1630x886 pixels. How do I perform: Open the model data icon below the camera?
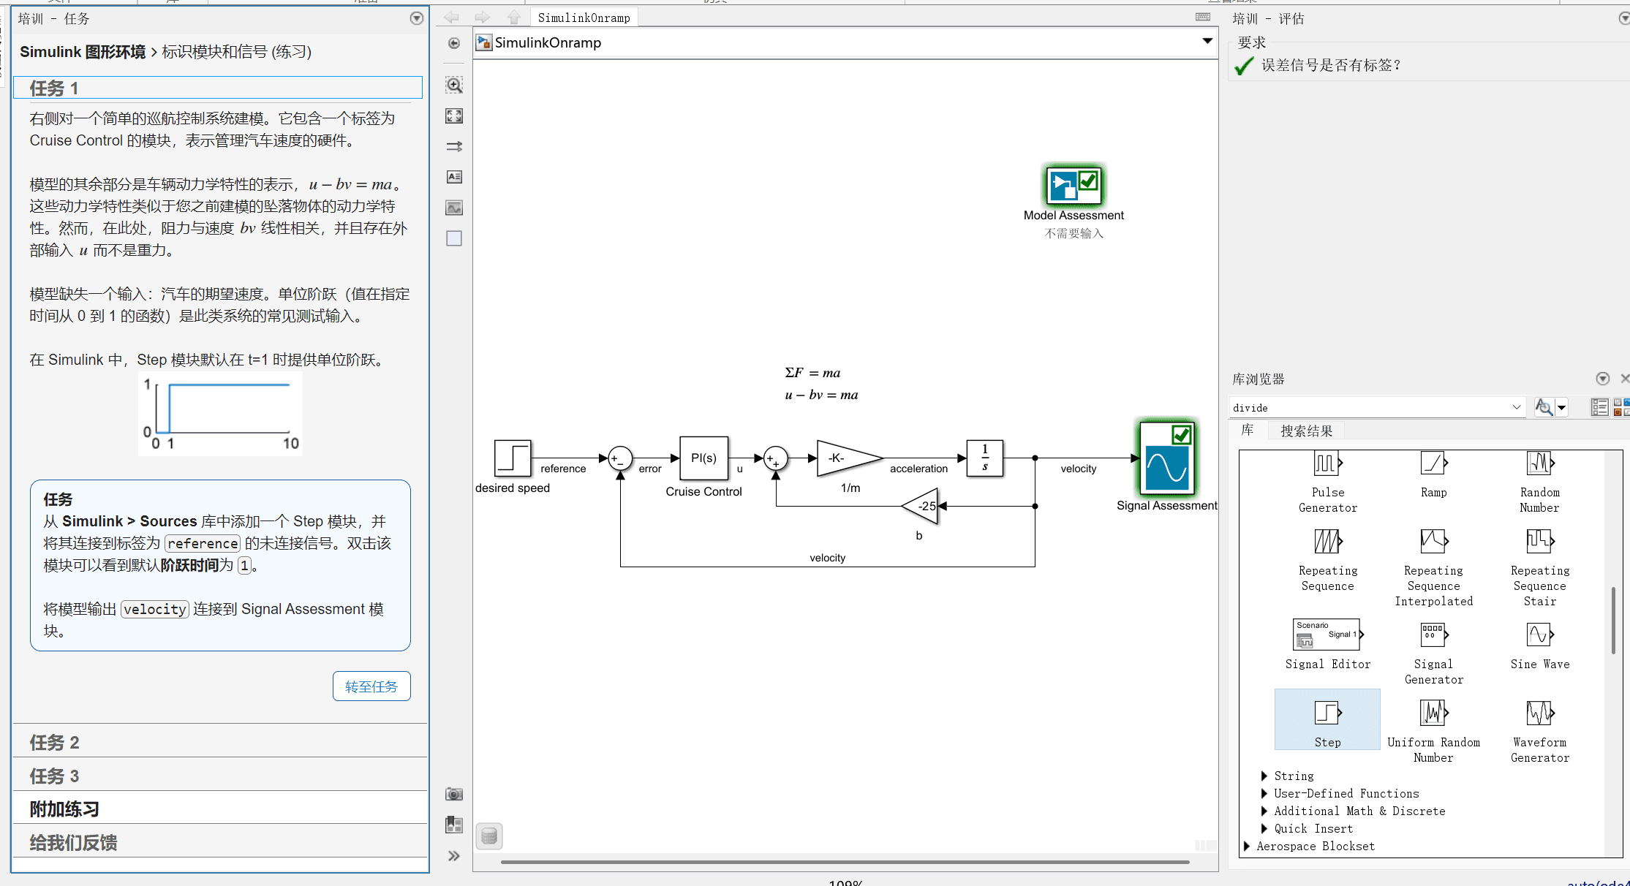454,825
